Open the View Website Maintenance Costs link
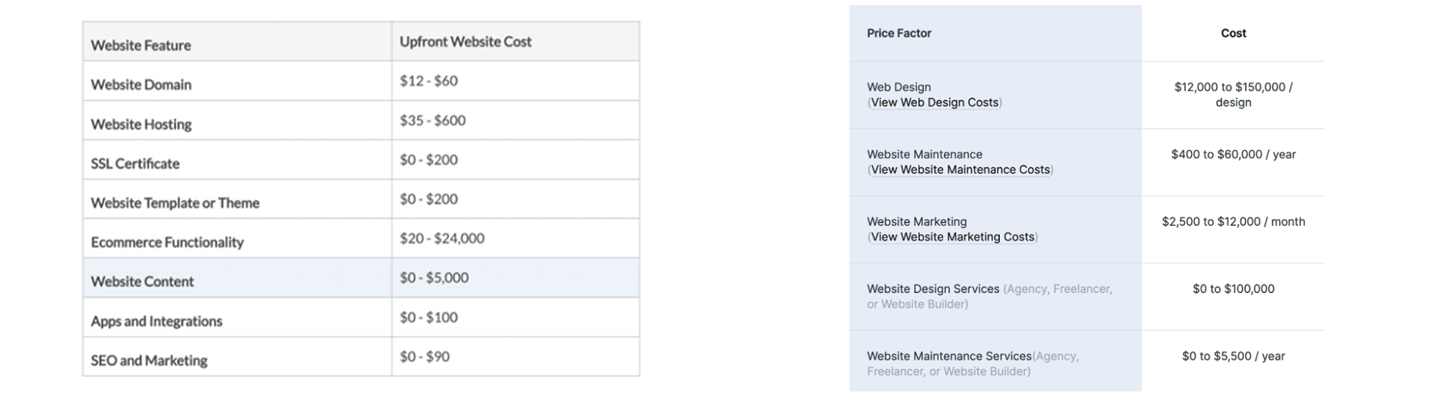1455x402 pixels. coord(960,170)
